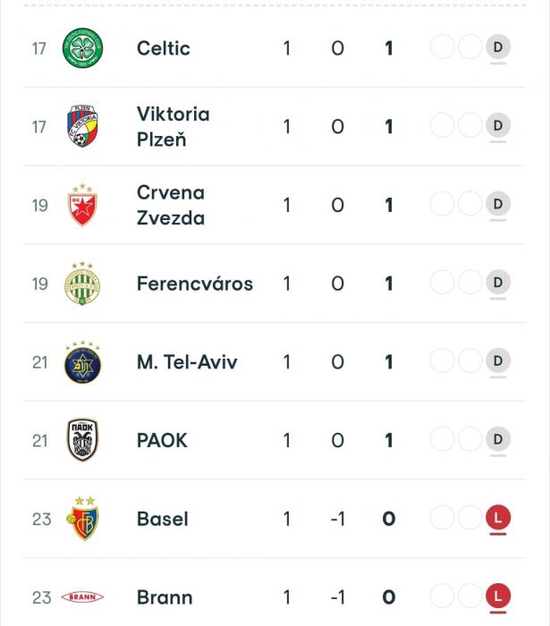Click Crvena Zvezda's draw form badge
Screen dimensions: 550x626
coord(498,204)
